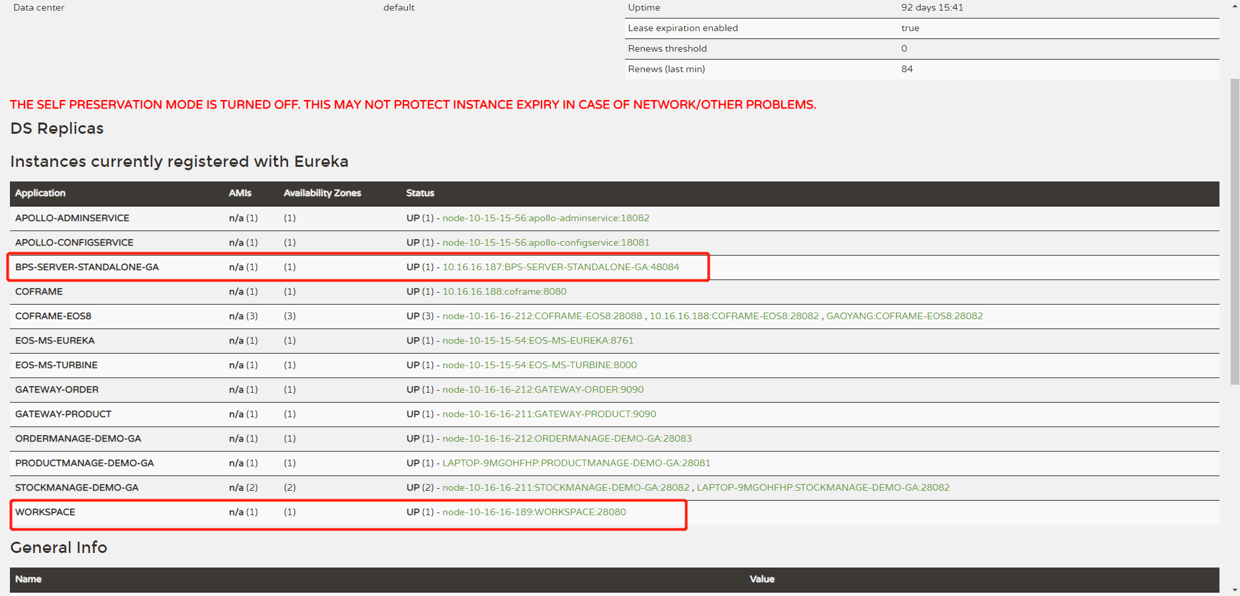Open the 10.16.16.188:coframe:8080 instance link
1240x596 pixels.
click(x=504, y=291)
